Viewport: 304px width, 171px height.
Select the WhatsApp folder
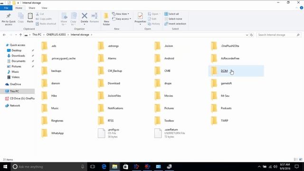[x=57, y=133]
